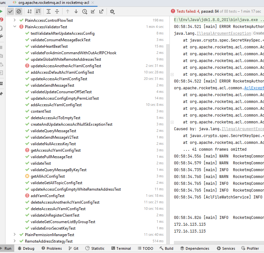Open test history clock icon

click(85, 11)
